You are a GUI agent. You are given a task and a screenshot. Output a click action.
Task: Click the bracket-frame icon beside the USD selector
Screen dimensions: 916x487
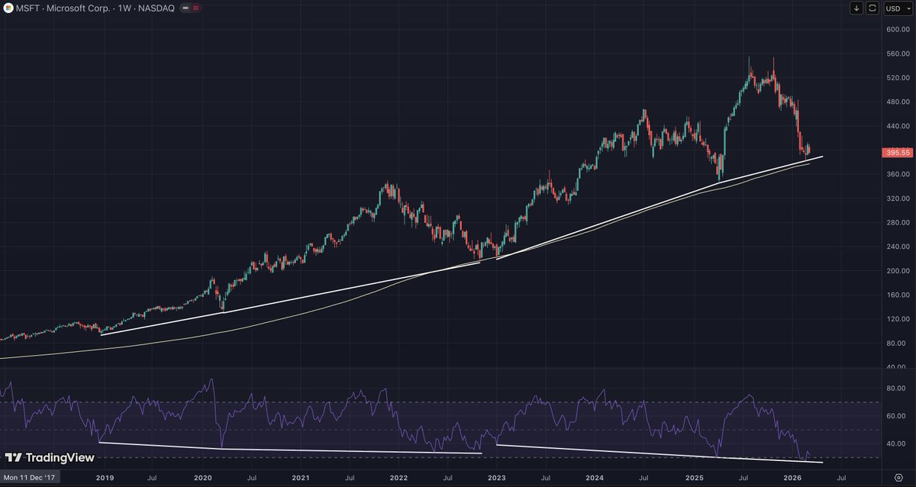[x=873, y=8]
